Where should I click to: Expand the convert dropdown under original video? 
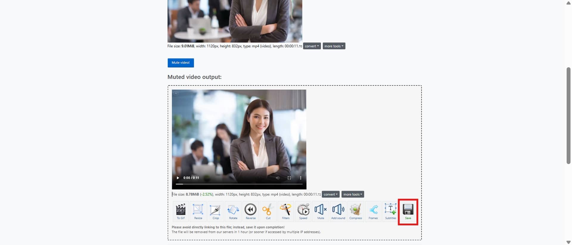pos(312,46)
